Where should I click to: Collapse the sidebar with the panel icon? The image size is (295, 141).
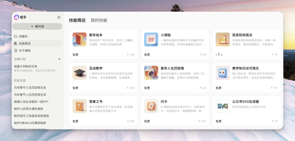(x=59, y=17)
